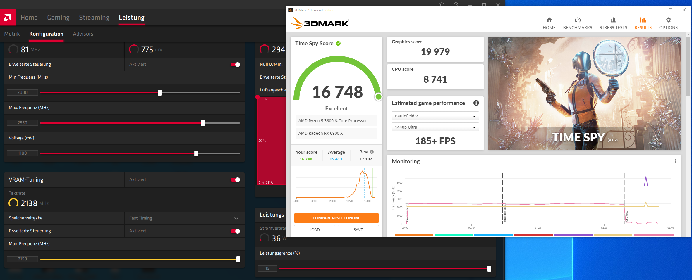692x280 pixels.
Task: Click the AMD logo in Radeon Software
Action: point(8,18)
